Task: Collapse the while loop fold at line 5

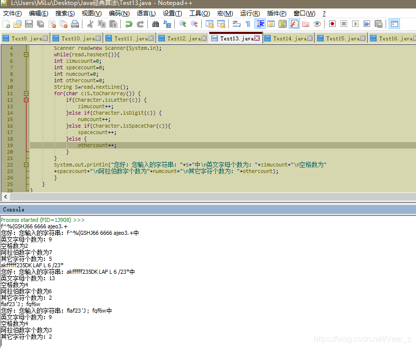Action: coord(26,54)
